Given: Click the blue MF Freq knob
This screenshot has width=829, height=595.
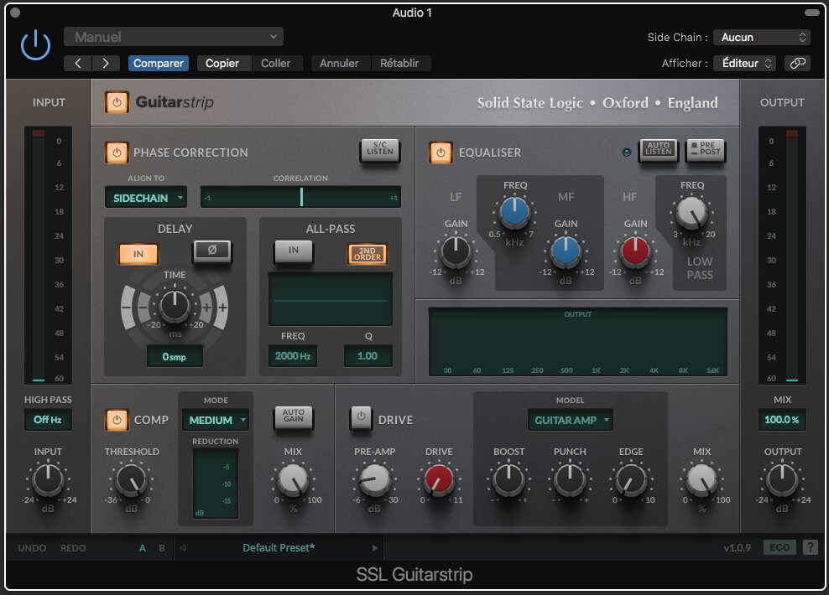Looking at the screenshot, I should click(x=514, y=212).
